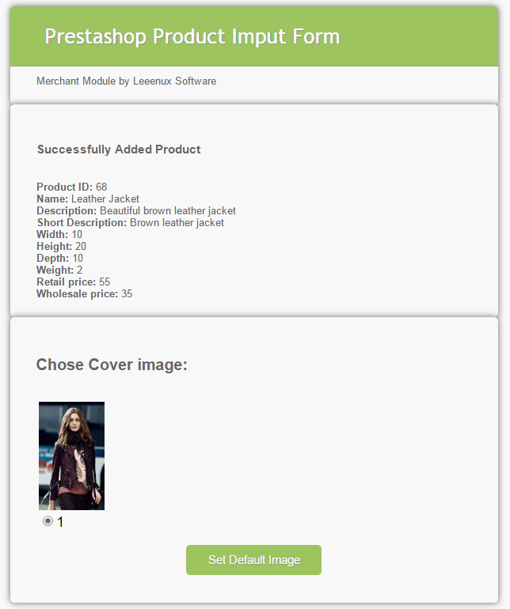Select radio button for image 1
The width and height of the screenshot is (510, 609).
coord(48,521)
